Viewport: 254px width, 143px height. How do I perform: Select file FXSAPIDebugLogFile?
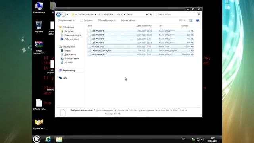click(140, 50)
